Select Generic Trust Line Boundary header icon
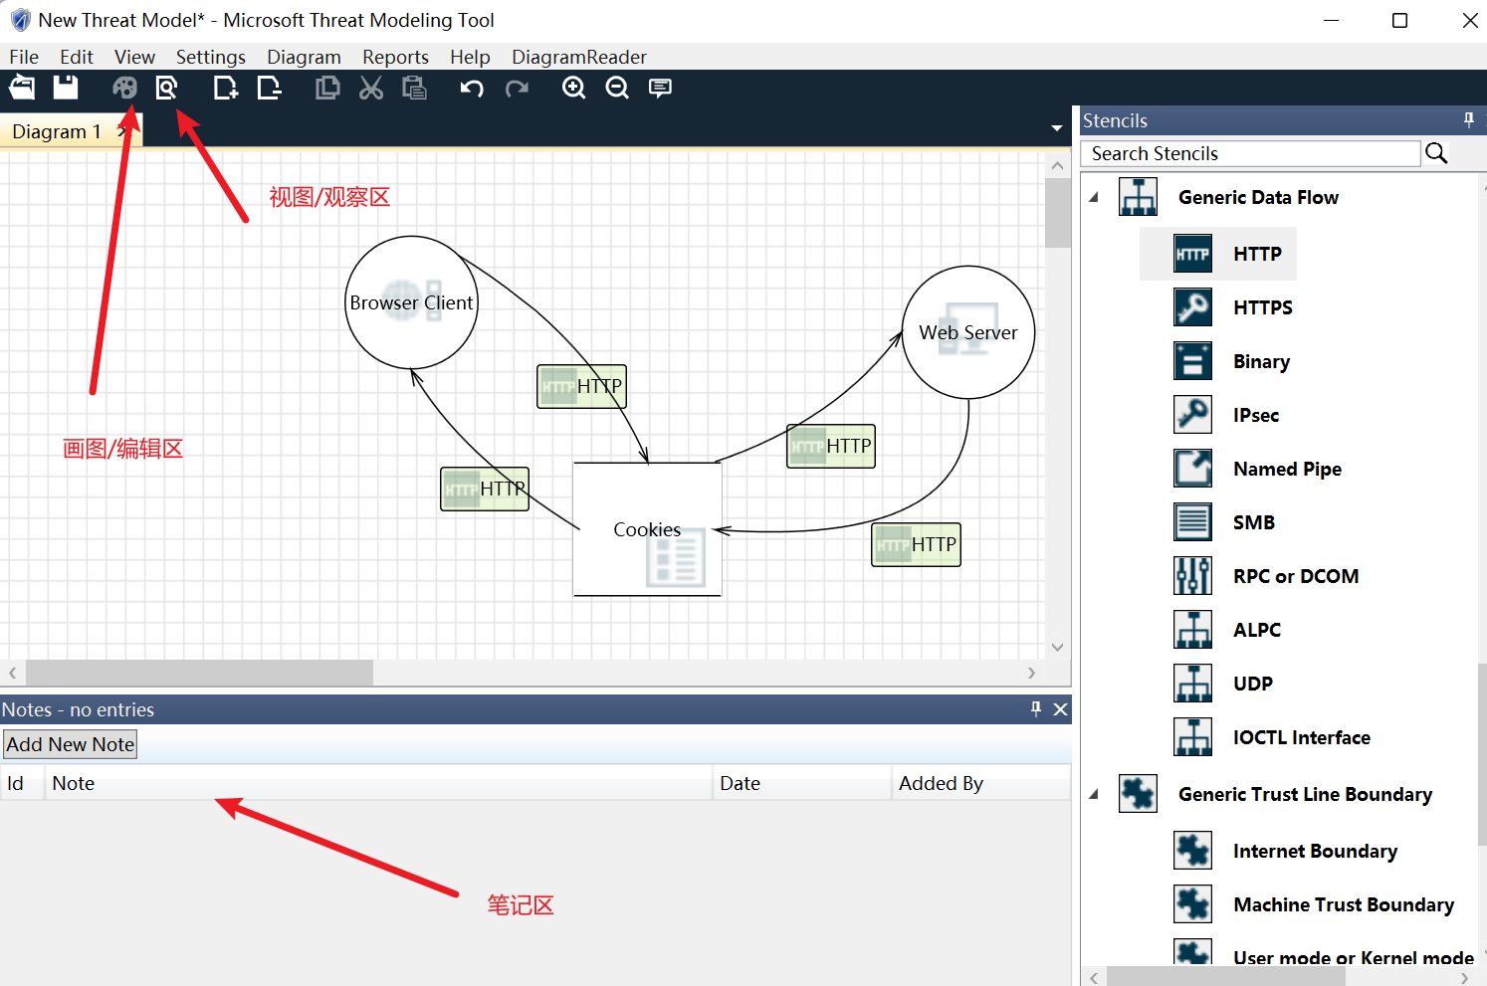 point(1138,794)
